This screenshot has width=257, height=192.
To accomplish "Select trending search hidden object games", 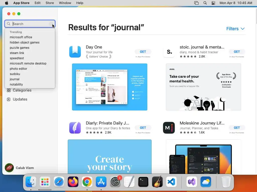I will click(x=25, y=42).
